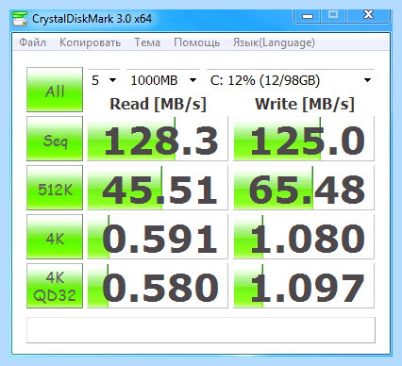The width and height of the screenshot is (402, 366).
Task: Select 4K write result 1.080
Action: [x=304, y=237]
